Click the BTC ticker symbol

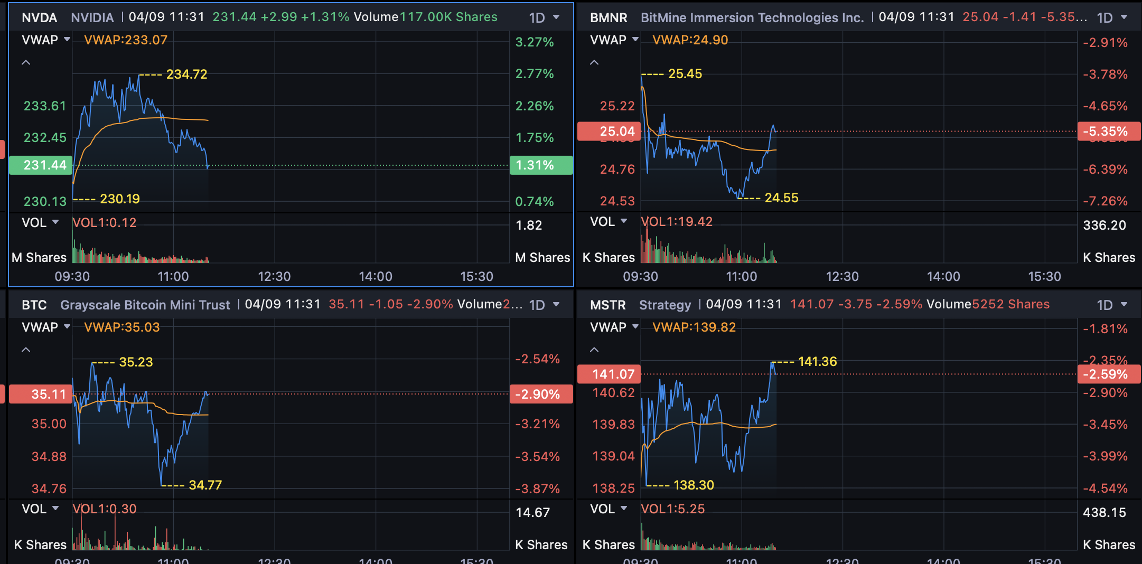(x=34, y=305)
